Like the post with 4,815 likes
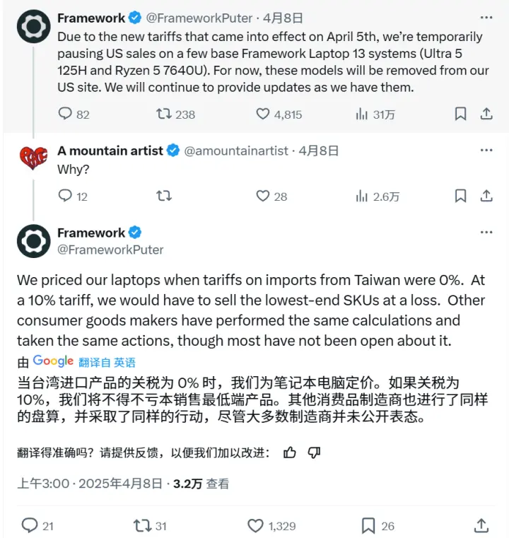 pos(263,114)
